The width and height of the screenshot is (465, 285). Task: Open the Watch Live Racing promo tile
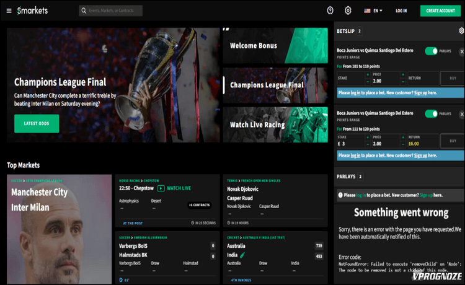click(275, 125)
